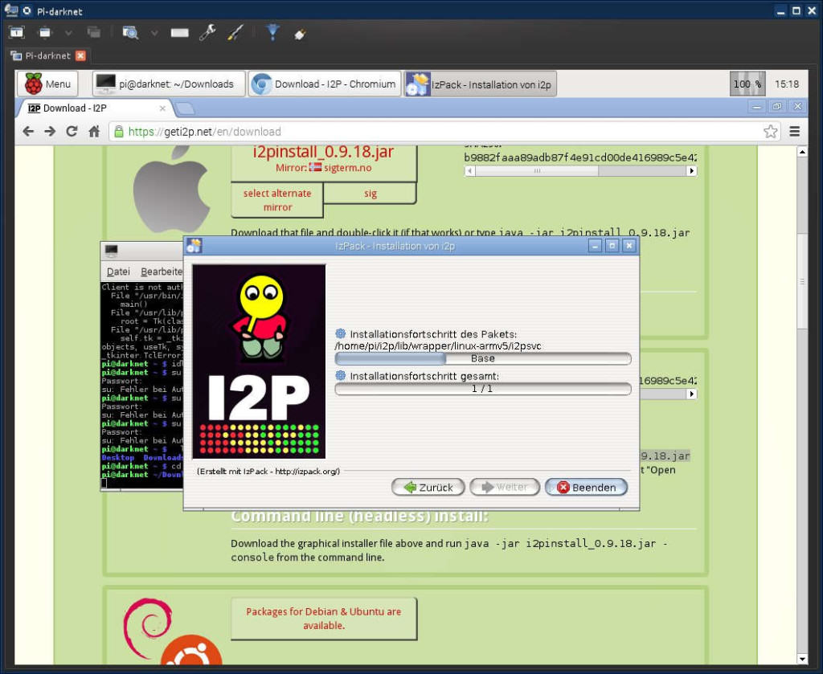Image resolution: width=823 pixels, height=674 pixels.
Task: Reload the geti2p.net page
Action: (x=72, y=132)
